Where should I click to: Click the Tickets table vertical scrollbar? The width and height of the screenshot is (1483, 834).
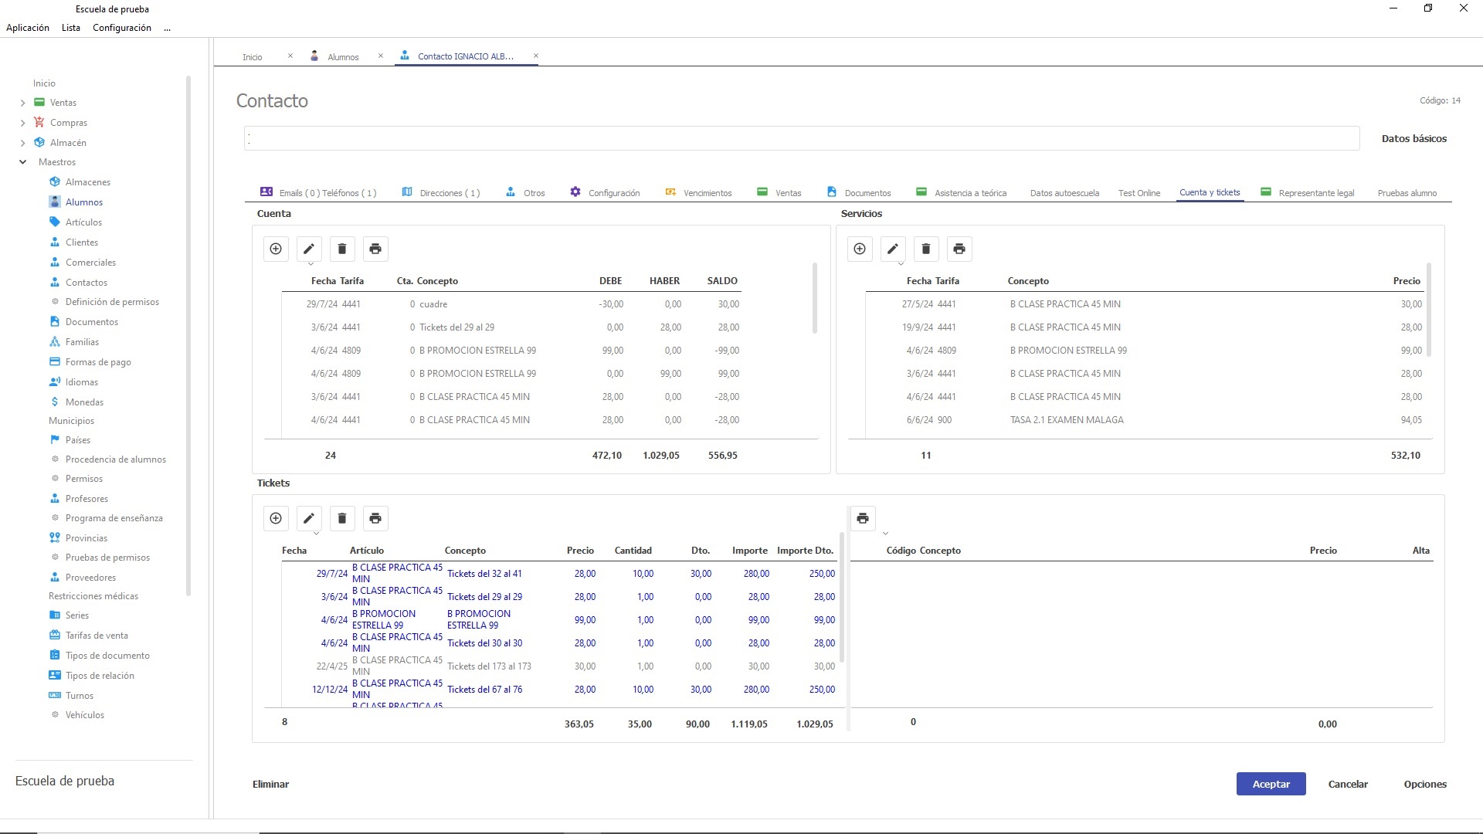(842, 598)
